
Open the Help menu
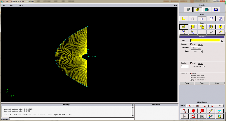[175, 5]
